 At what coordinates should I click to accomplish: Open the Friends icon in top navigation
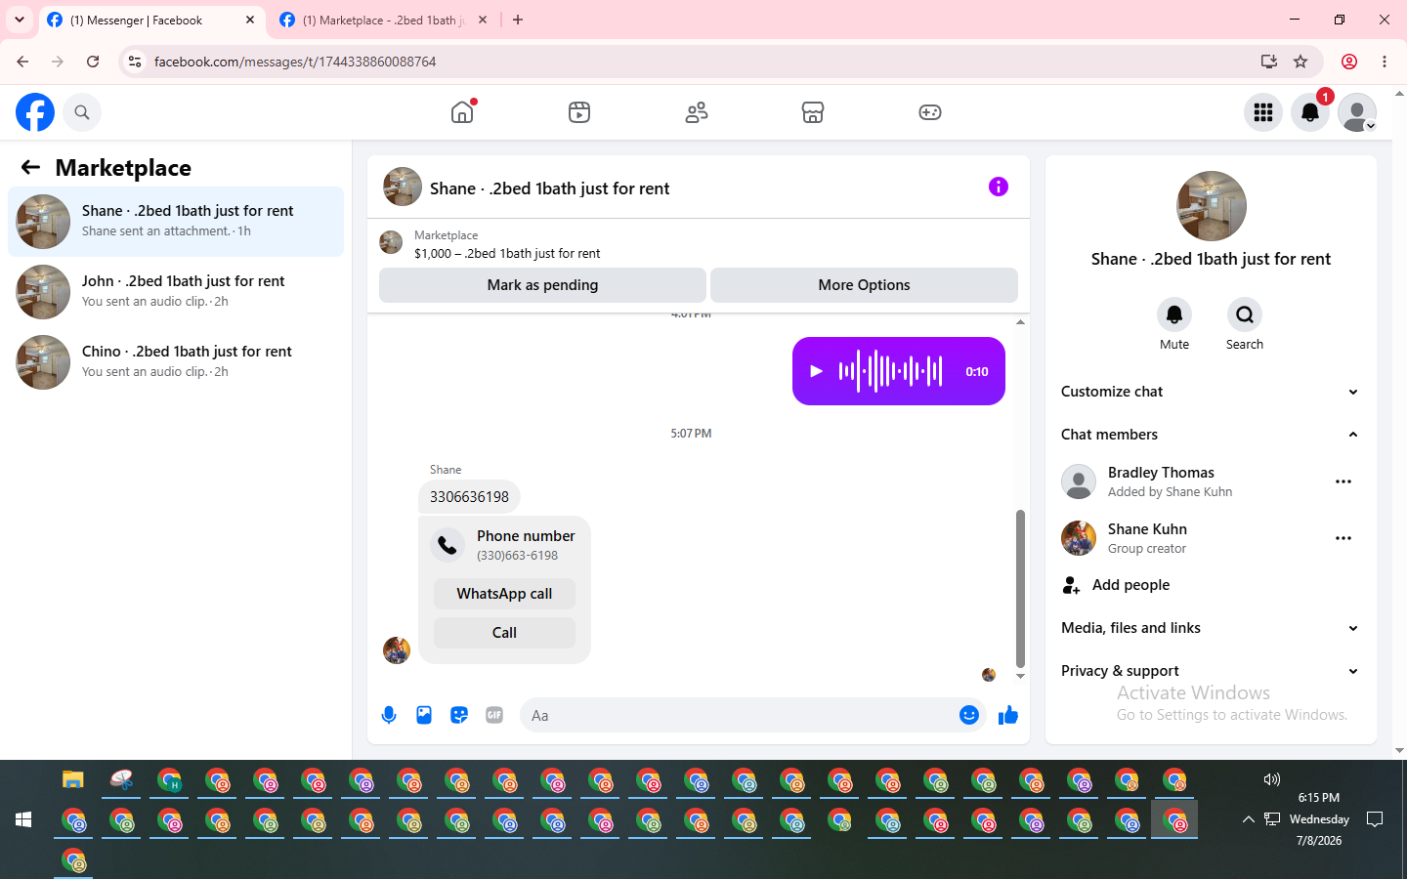tap(697, 112)
